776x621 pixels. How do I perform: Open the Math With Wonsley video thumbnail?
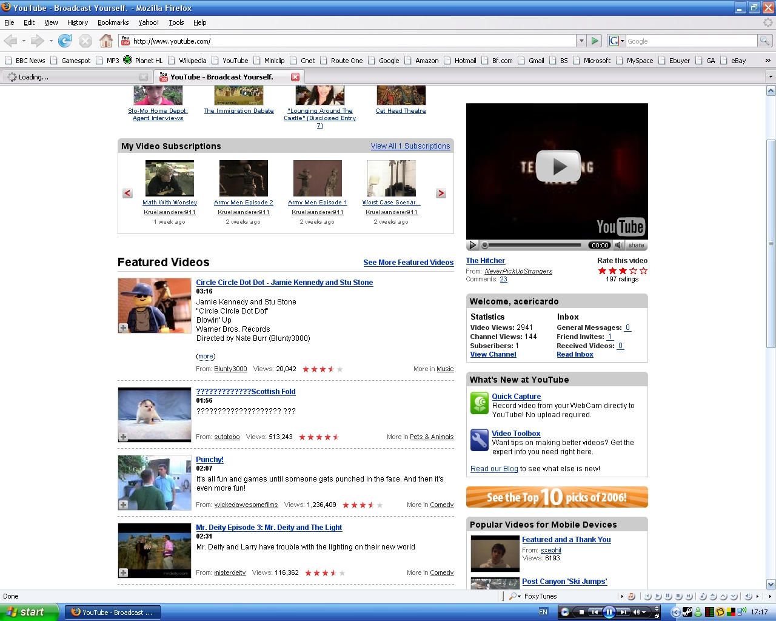click(170, 178)
